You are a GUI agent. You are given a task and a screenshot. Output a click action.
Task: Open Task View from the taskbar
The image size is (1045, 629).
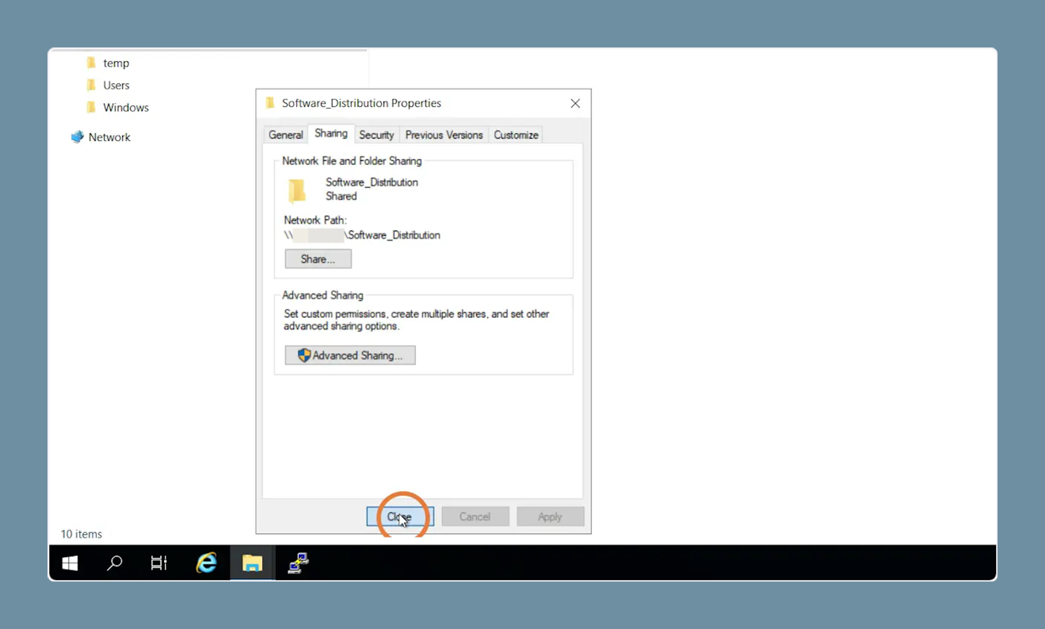(x=159, y=563)
